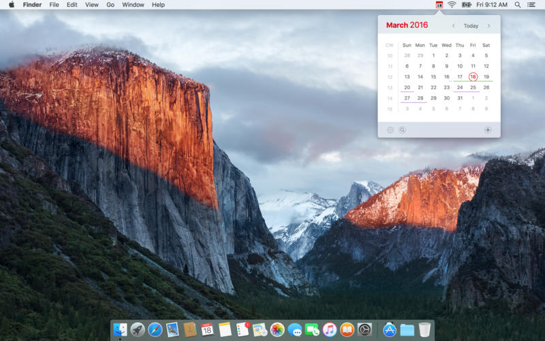The image size is (545, 341).
Task: Select March 23 in the calendar
Action: click(x=447, y=87)
